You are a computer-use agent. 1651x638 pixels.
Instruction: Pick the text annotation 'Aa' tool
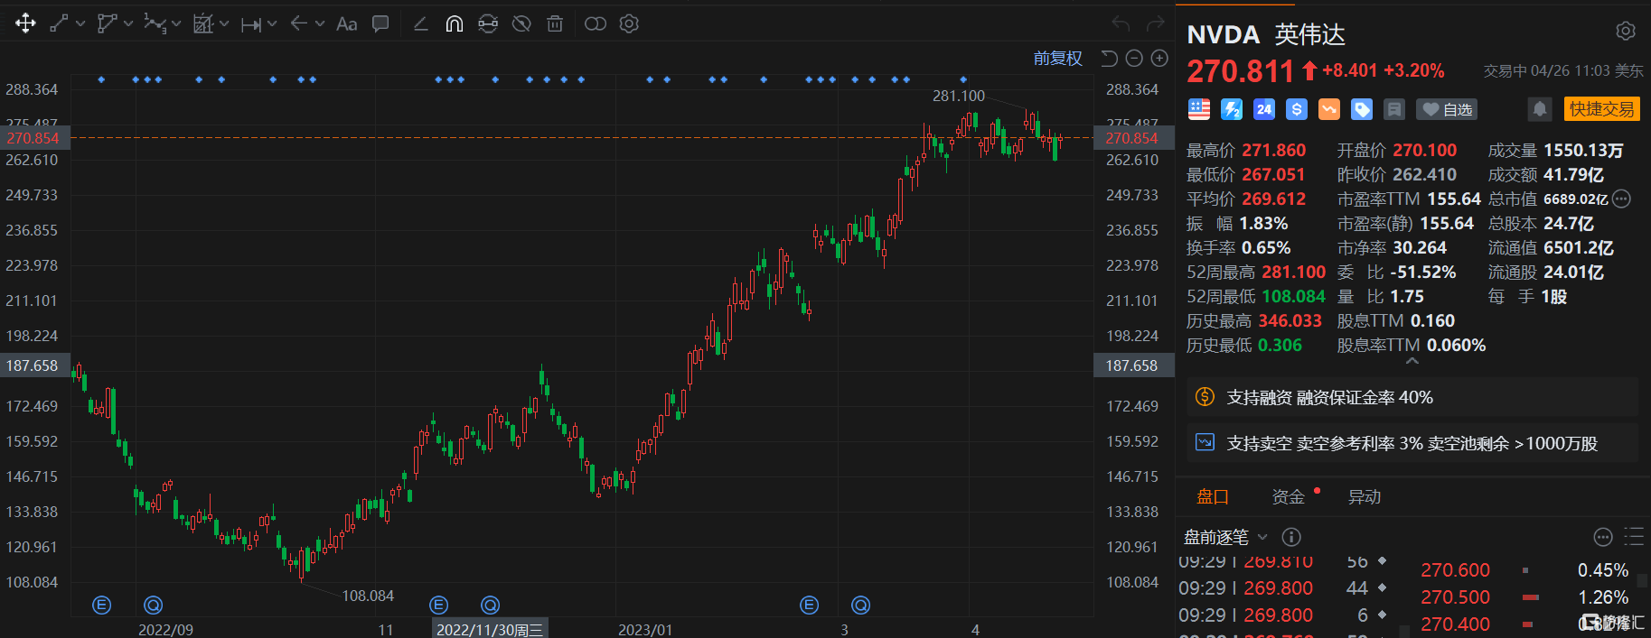(x=346, y=23)
